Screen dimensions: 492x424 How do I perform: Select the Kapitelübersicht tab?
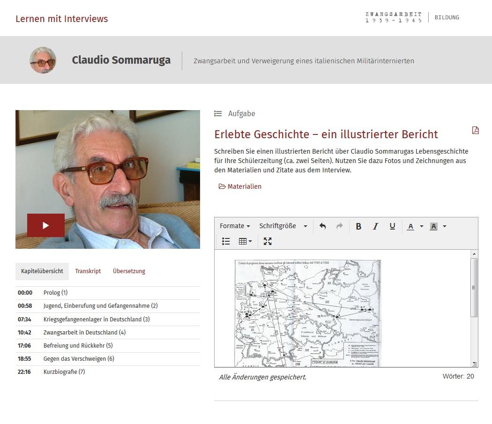[42, 271]
